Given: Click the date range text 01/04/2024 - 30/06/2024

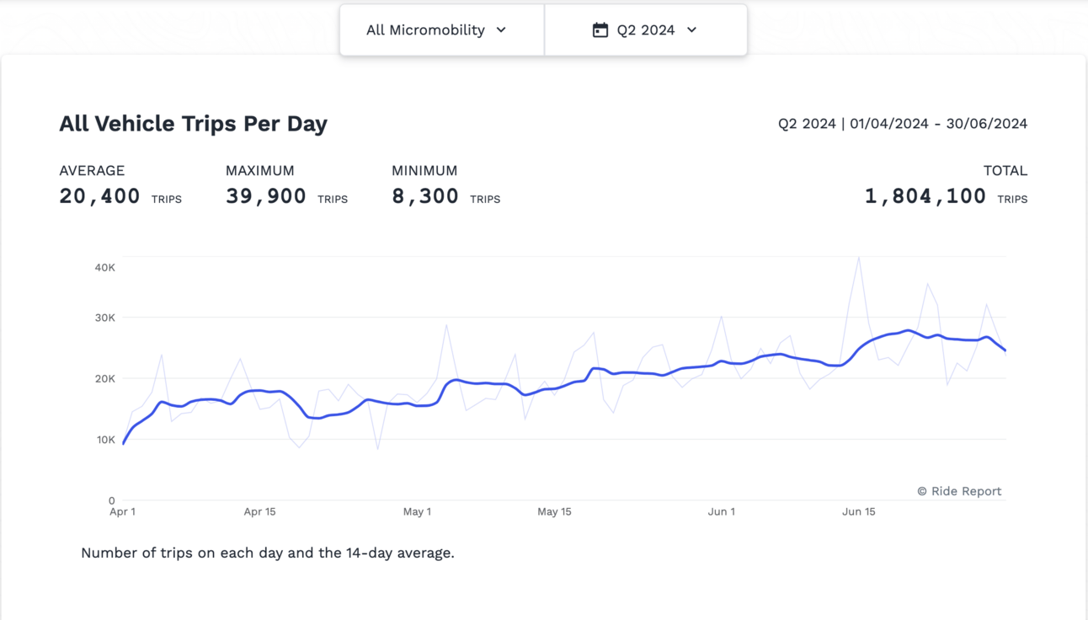Looking at the screenshot, I should (x=938, y=124).
